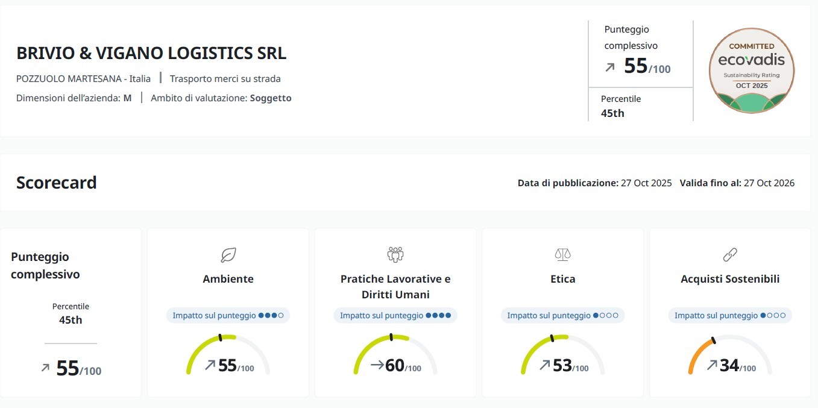Click the Ambiente leaf icon
Screen dimensions: 818x408
point(228,255)
